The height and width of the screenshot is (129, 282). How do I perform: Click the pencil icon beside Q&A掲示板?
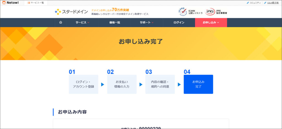(265, 3)
